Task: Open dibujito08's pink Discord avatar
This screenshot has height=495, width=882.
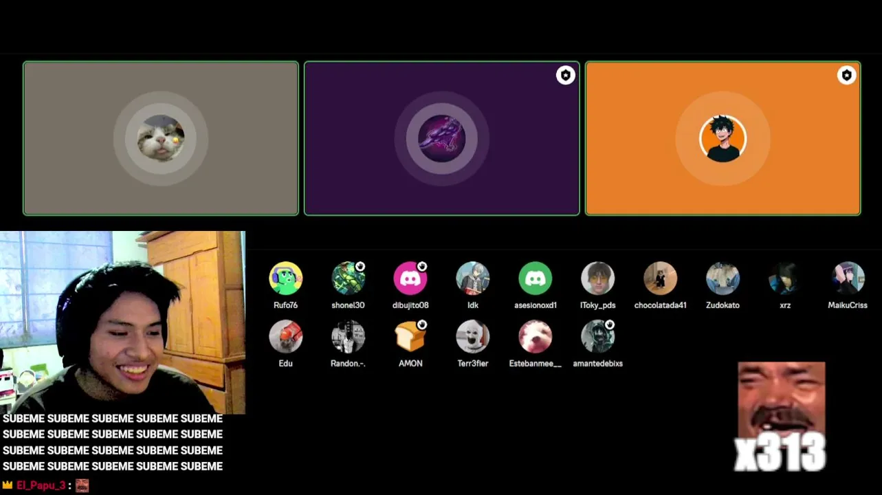Action: 410,278
